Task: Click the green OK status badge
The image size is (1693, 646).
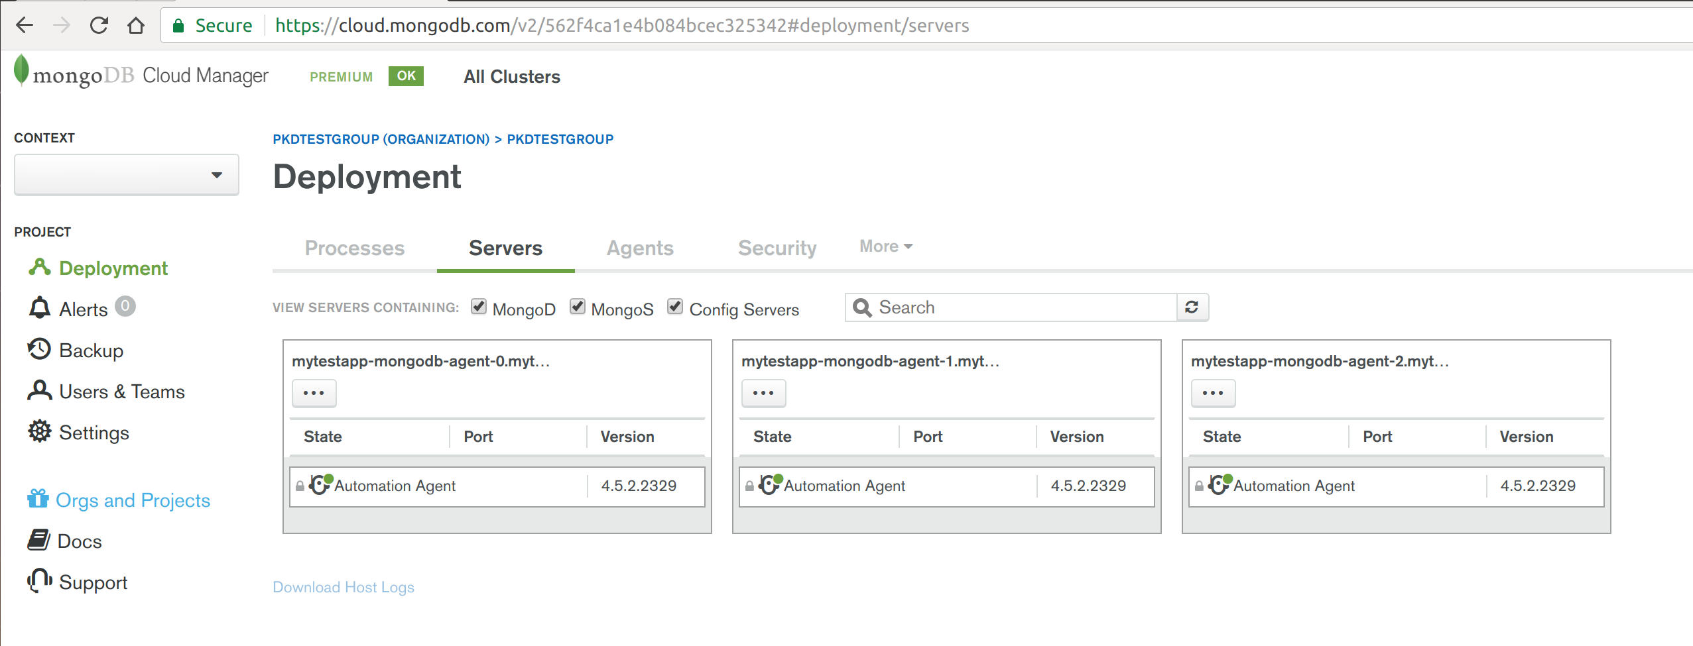Action: [406, 76]
